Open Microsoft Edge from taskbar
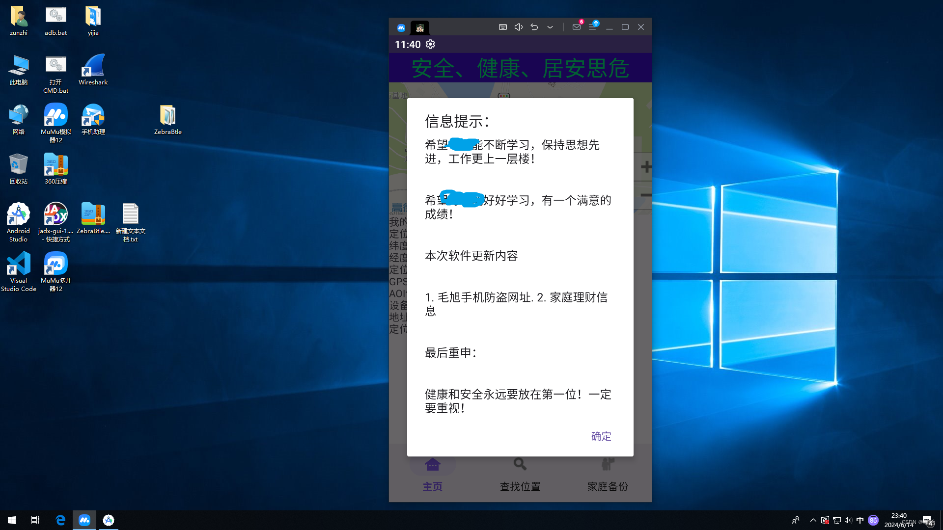943x530 pixels. [60, 520]
